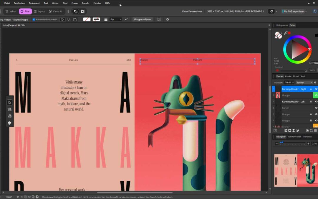This screenshot has height=199, width=318.
Task: Open the Fenster menu
Action: tap(97, 3)
